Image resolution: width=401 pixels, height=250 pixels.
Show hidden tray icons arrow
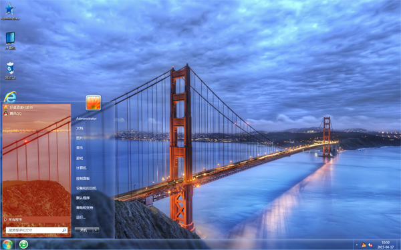click(357, 245)
